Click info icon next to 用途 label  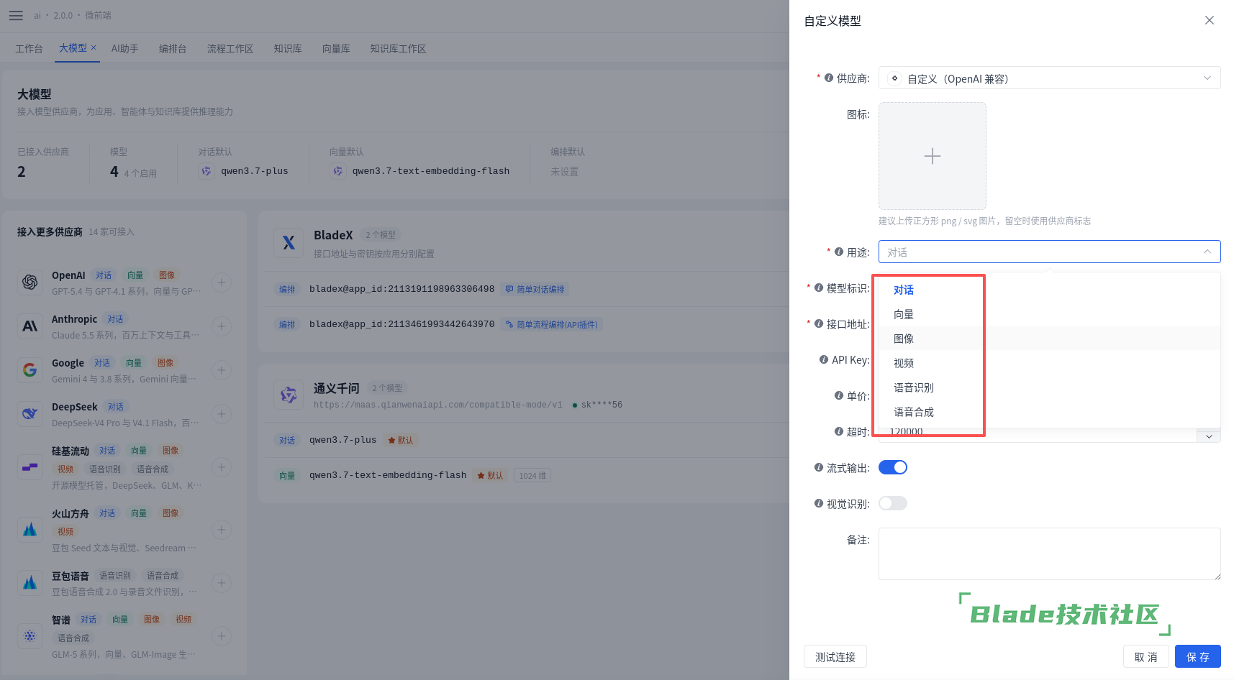coord(839,252)
